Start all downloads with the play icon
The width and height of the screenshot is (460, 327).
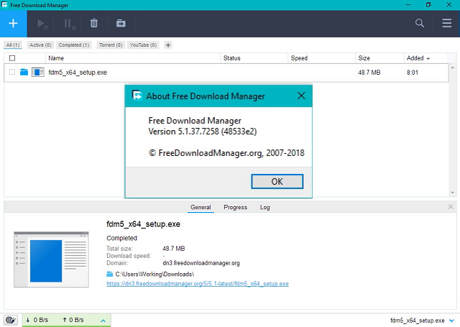coord(42,24)
